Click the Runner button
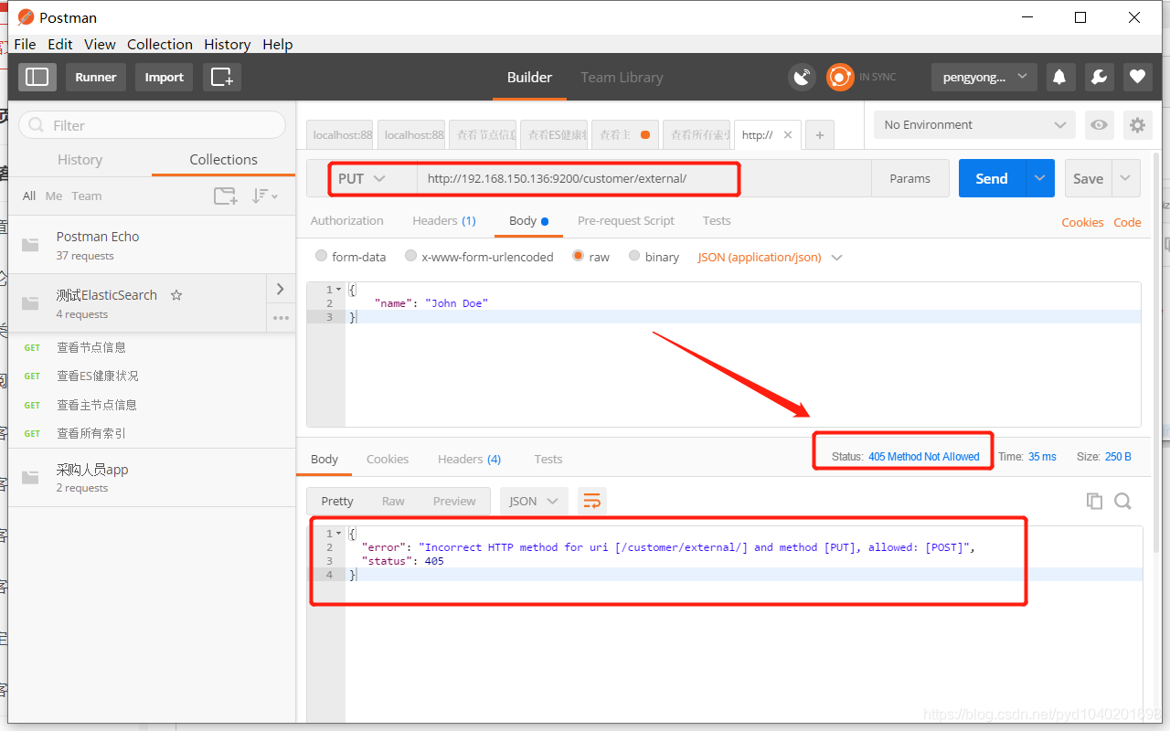 pos(96,77)
